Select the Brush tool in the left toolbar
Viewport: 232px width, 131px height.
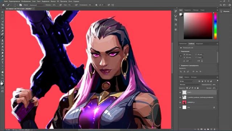(x=3, y=37)
